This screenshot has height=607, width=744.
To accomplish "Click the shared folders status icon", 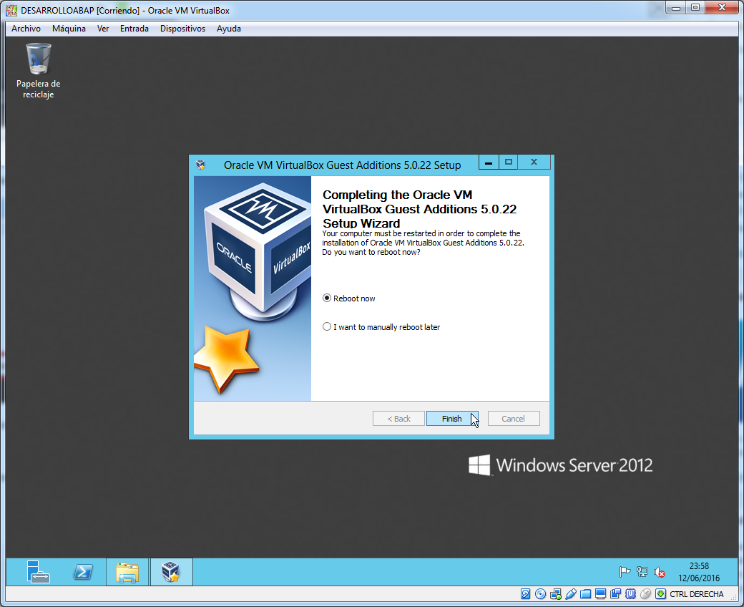I will [x=585, y=593].
